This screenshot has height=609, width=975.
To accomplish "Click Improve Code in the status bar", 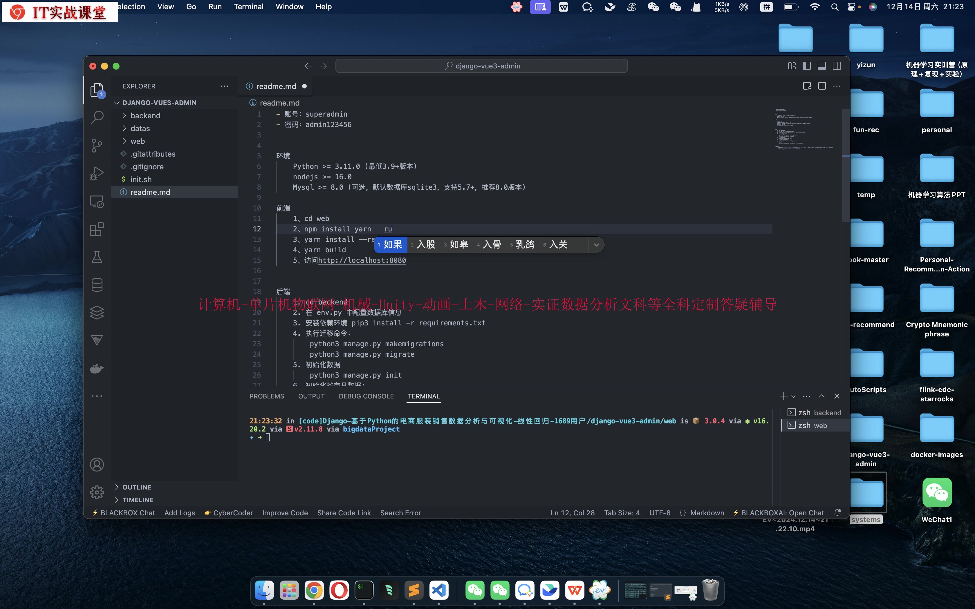I will (285, 512).
